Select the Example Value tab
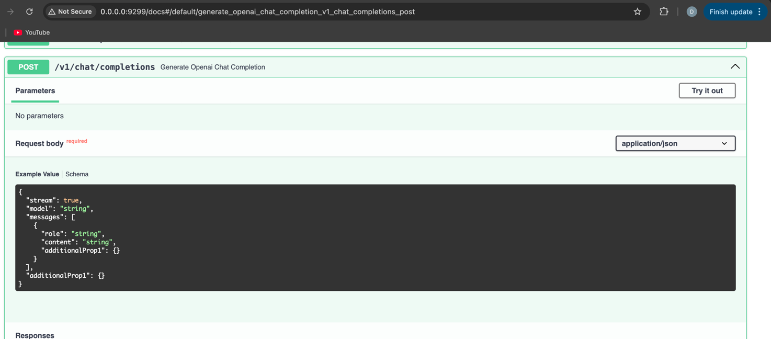Viewport: 771px width, 339px height. point(37,174)
